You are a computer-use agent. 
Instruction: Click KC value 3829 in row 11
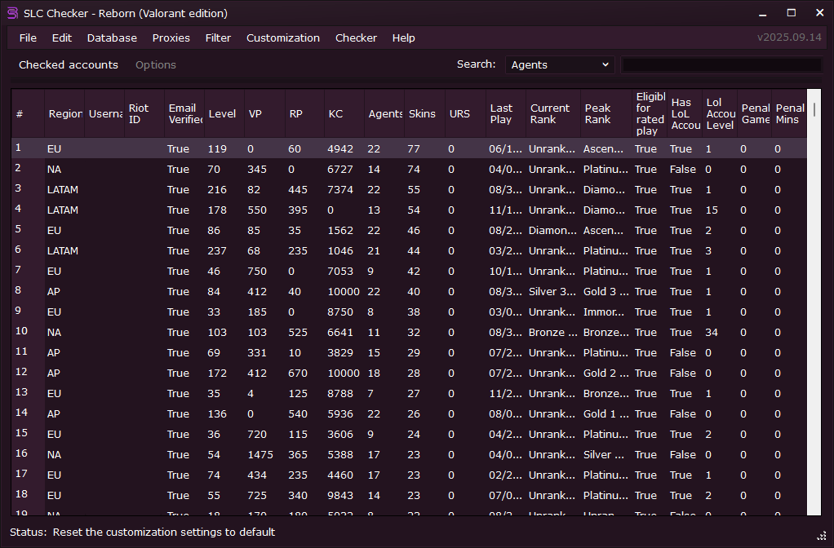tap(340, 353)
